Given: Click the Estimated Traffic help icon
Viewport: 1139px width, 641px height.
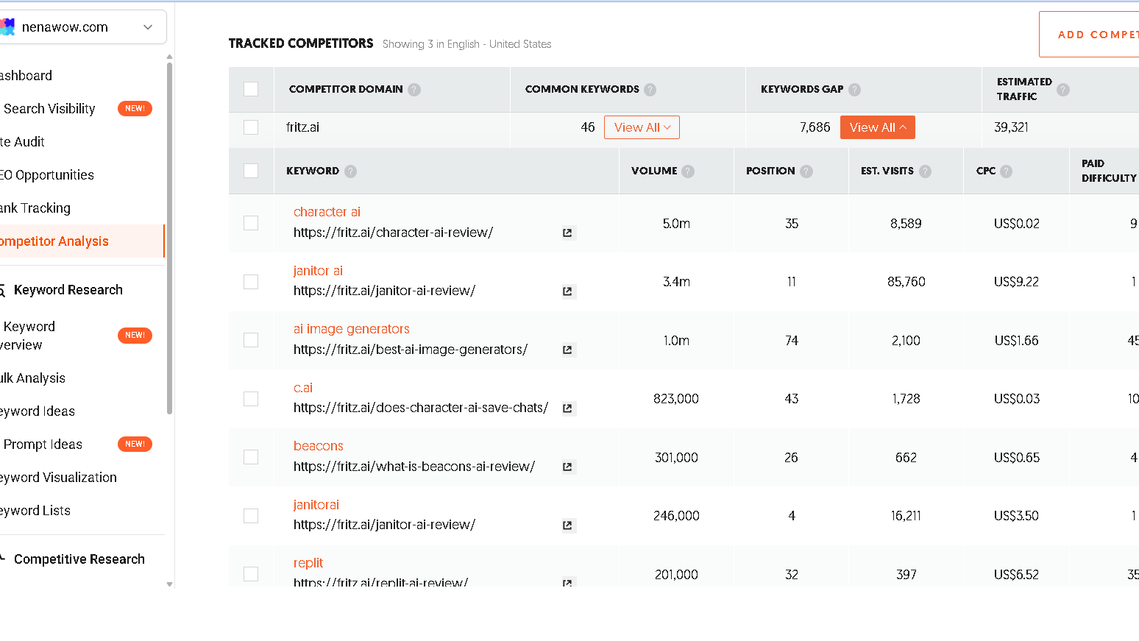Looking at the screenshot, I should coord(1062,88).
